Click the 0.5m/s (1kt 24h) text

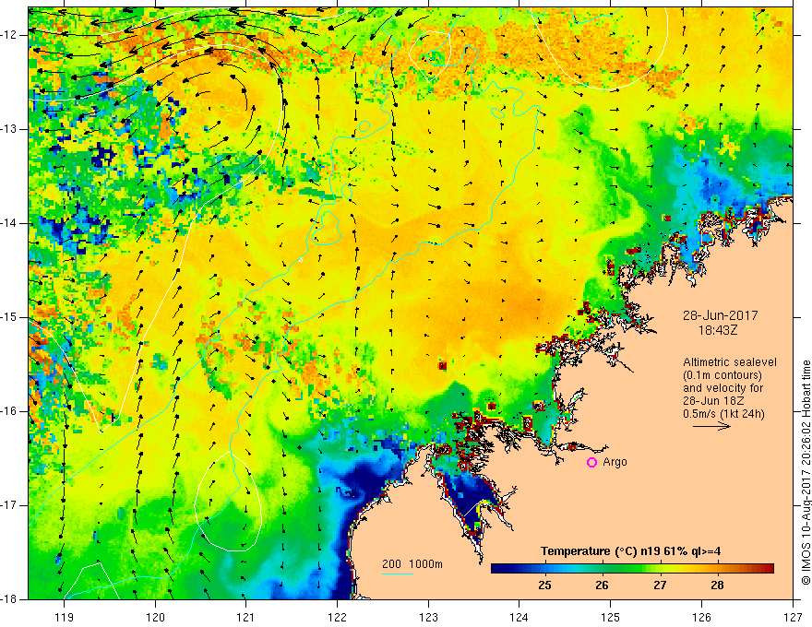[723, 413]
